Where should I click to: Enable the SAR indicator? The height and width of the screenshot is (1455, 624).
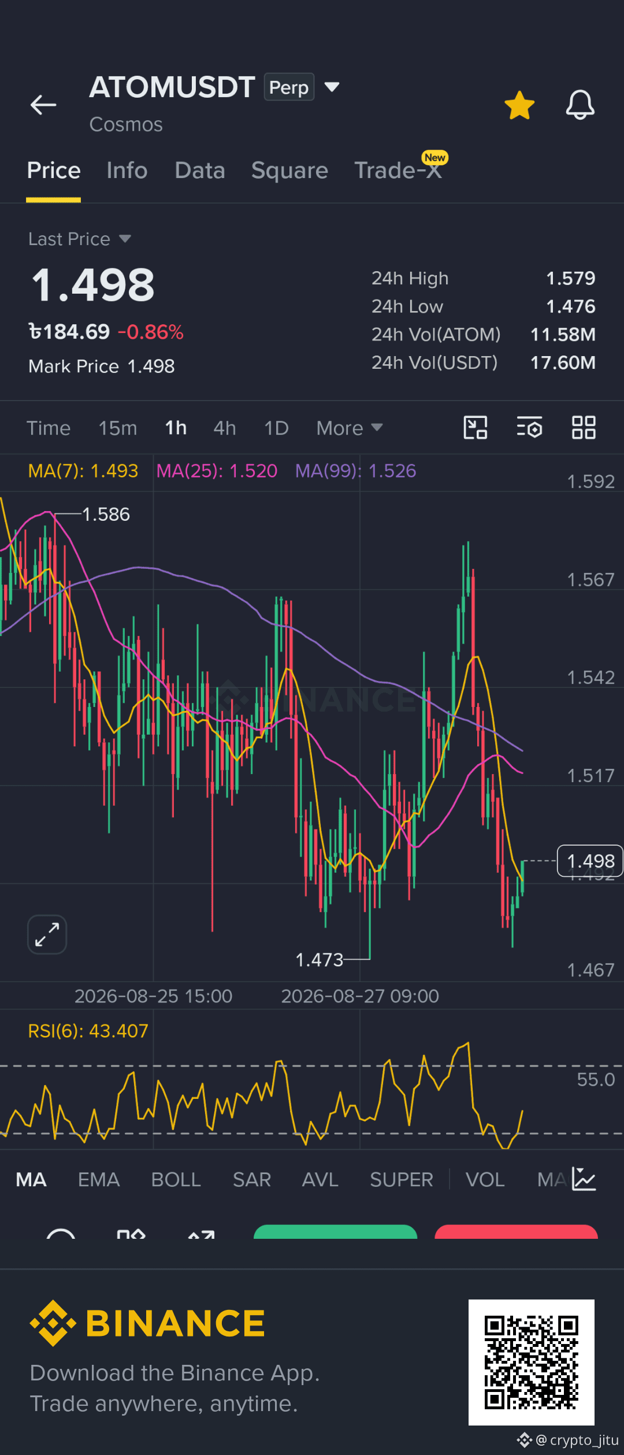pos(252,1179)
